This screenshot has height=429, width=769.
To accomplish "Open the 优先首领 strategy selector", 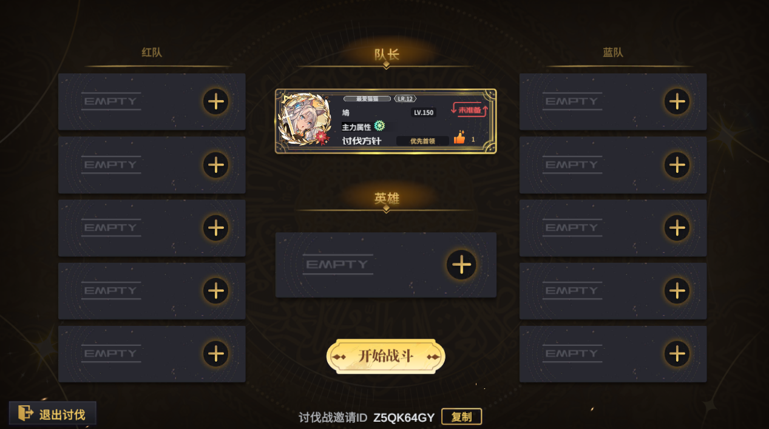I will (x=422, y=141).
